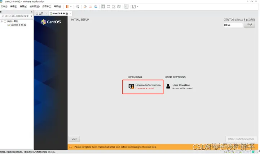
Task: Click the CentOS logo in sidebar
Action: [x=51, y=22]
